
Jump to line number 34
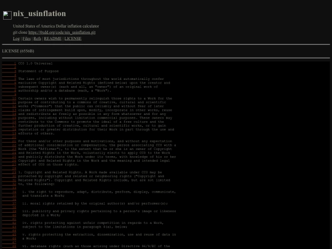tap(9, 192)
